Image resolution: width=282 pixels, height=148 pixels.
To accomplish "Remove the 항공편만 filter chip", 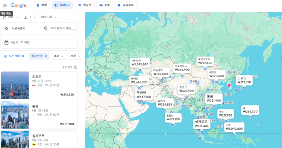I will click(45, 56).
